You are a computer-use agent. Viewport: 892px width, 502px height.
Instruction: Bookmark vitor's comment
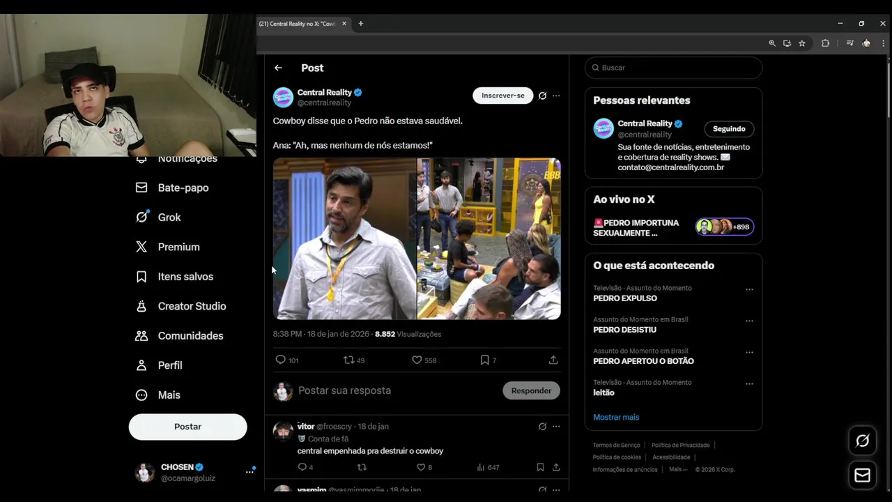(x=540, y=467)
